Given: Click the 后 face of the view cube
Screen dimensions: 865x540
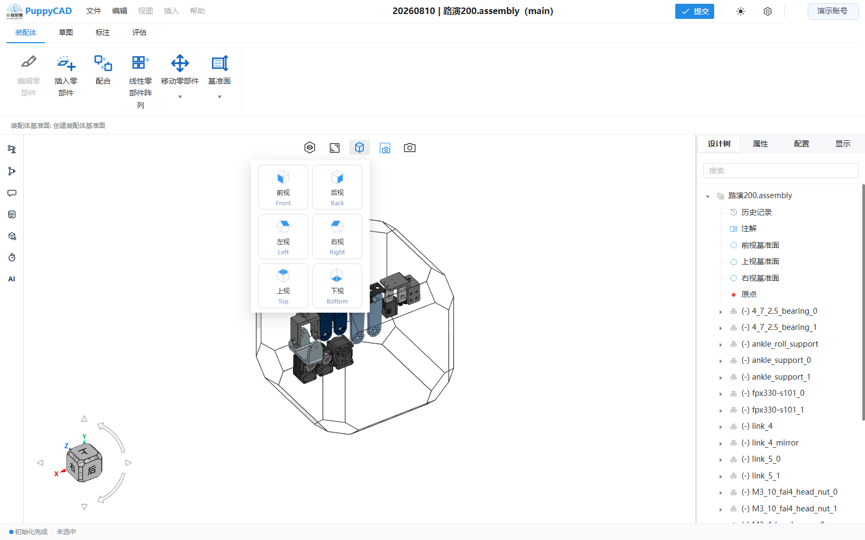Looking at the screenshot, I should click(x=92, y=470).
